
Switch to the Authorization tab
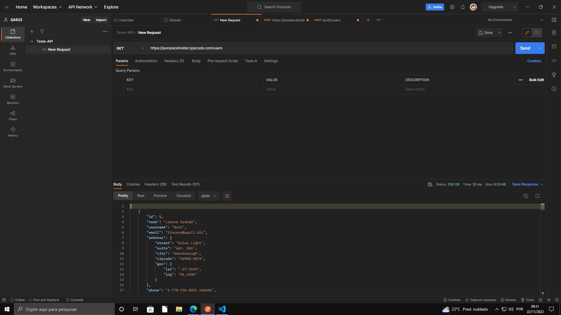click(x=146, y=61)
